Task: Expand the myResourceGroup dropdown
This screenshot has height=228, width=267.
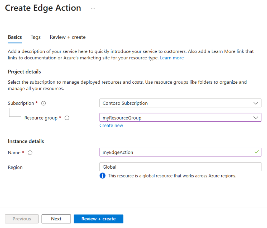Action: pos(180,118)
